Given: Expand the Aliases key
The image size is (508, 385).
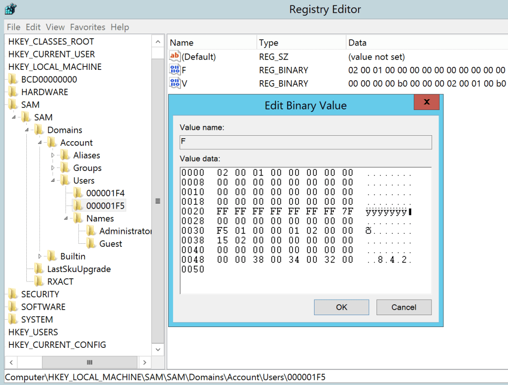Looking at the screenshot, I should tap(54, 155).
